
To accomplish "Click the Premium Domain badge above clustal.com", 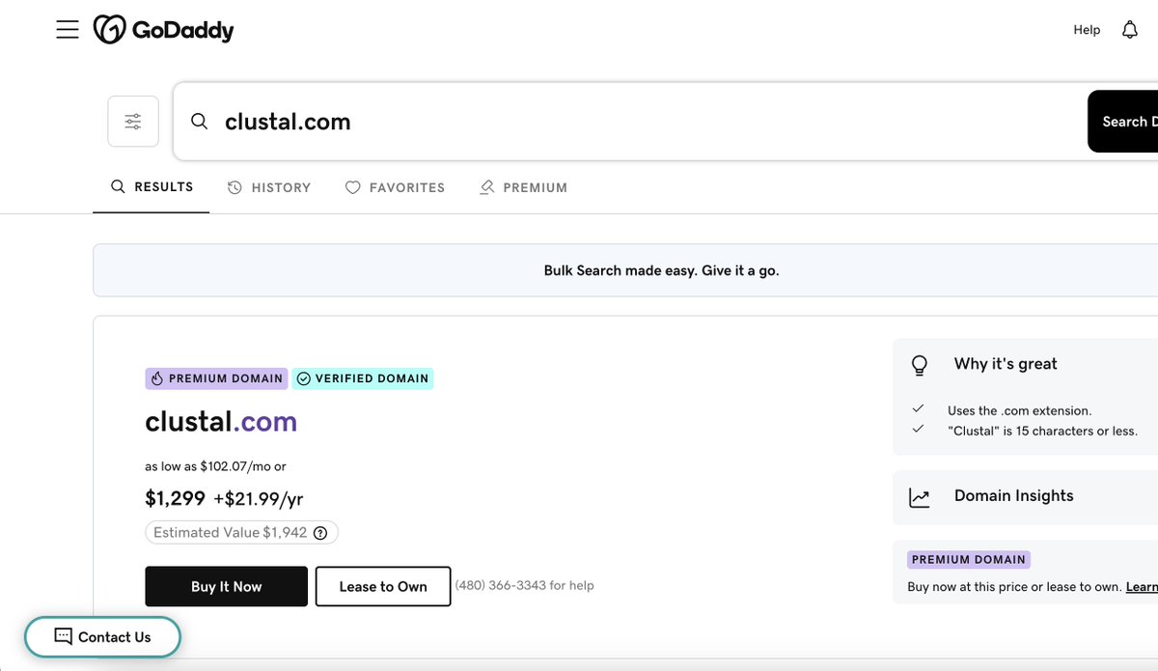I will coord(217,378).
